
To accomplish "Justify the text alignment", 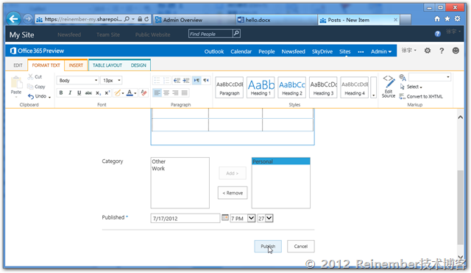I will pos(185,93).
